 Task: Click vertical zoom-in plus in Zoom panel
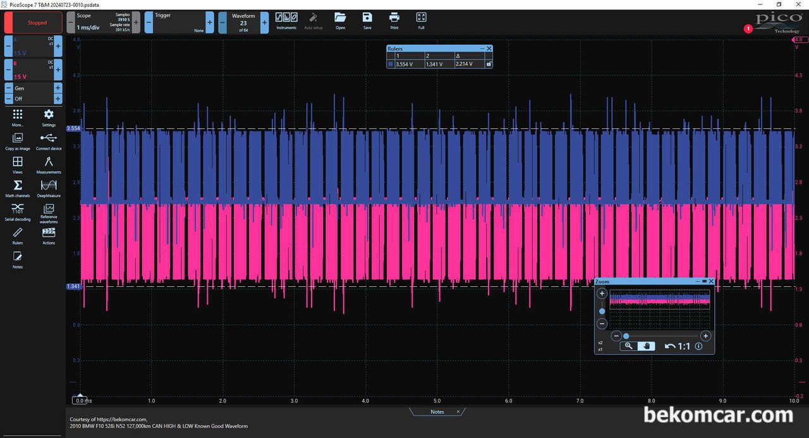pyautogui.click(x=602, y=293)
